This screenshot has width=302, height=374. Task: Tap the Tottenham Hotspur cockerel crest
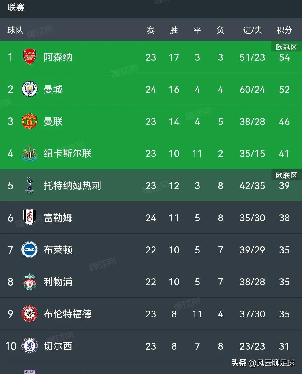tap(29, 185)
